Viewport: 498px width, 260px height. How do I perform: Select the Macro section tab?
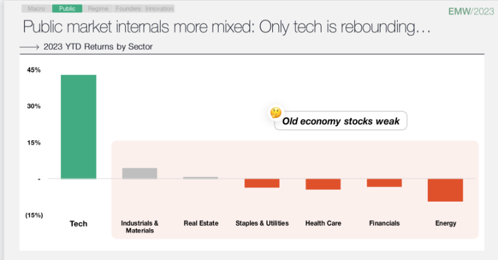click(36, 9)
